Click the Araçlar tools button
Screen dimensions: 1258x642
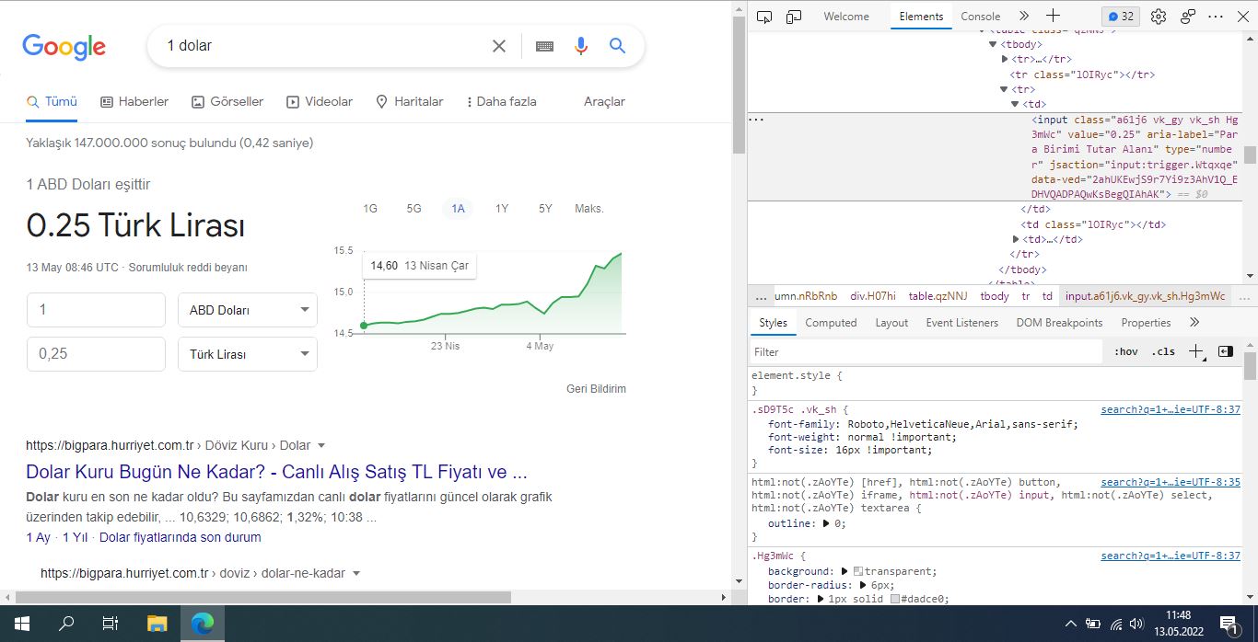point(604,101)
